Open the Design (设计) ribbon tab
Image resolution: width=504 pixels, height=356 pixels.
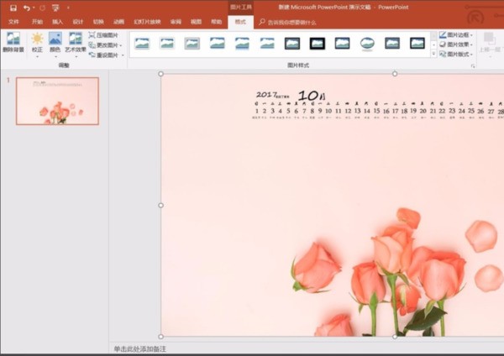tap(78, 21)
